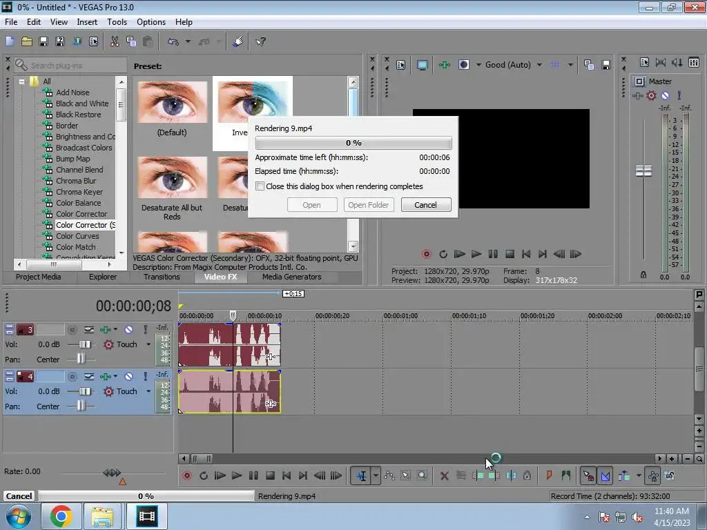This screenshot has width=707, height=530.
Task: Open Project Video Properties in preview toolbar
Action: tap(401, 65)
